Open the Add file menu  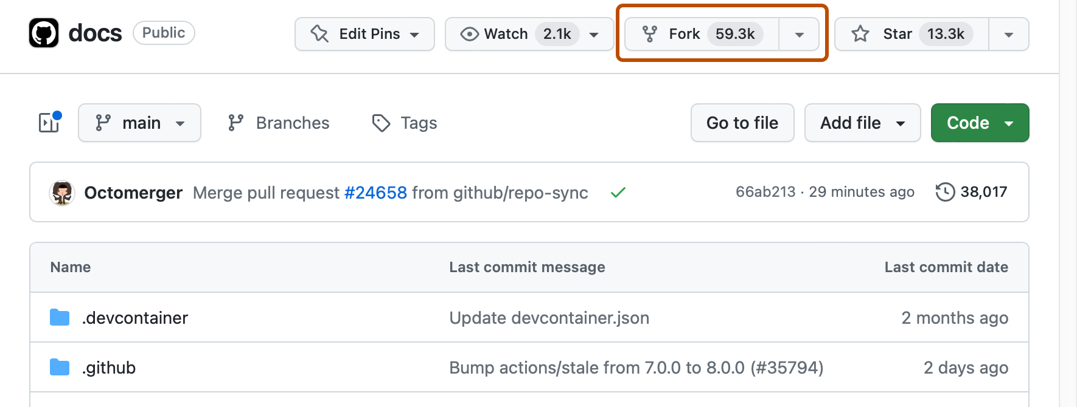tap(862, 123)
